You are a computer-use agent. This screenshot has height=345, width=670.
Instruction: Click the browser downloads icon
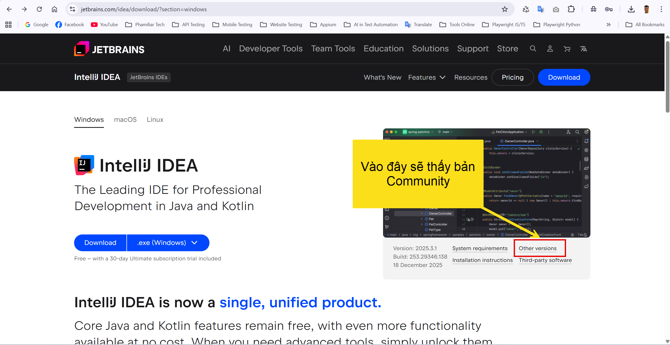click(631, 9)
